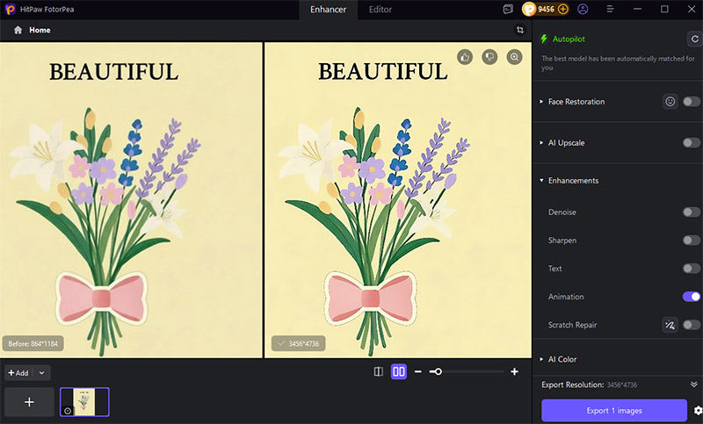Viewport: 703px width, 424px height.
Task: Turn on Denoise toggle
Action: pyautogui.click(x=692, y=212)
